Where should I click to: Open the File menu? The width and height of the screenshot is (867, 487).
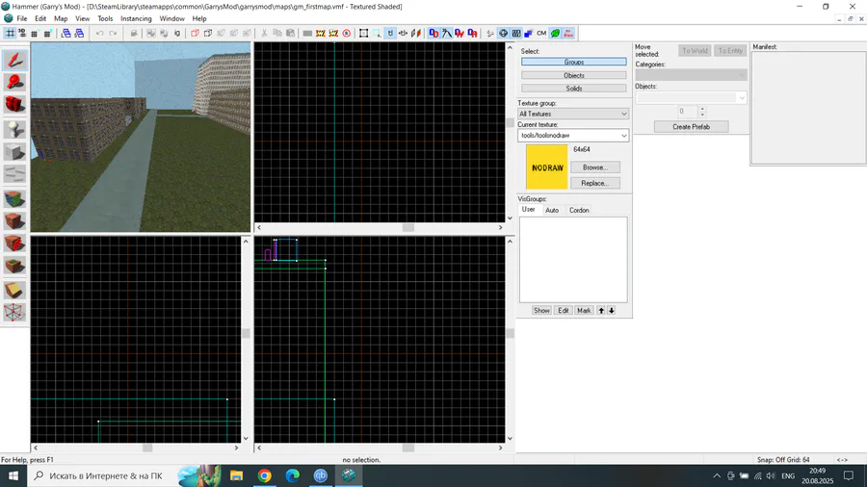tap(21, 18)
